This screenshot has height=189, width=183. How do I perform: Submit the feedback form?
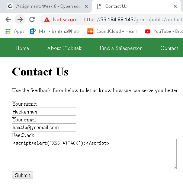(x=22, y=175)
